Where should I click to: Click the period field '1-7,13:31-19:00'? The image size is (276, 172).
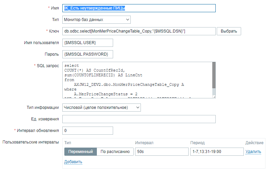tap(216, 152)
